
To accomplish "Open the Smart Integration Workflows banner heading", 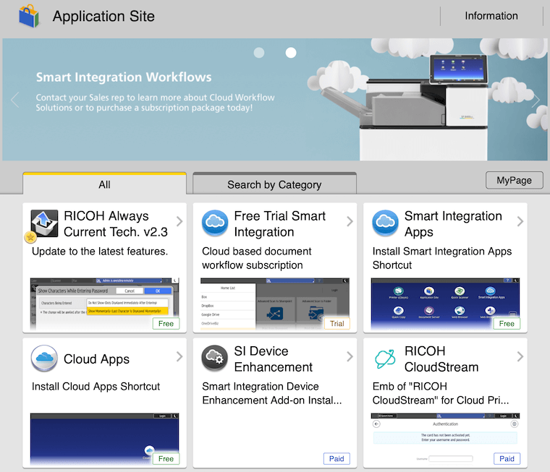I will click(x=124, y=77).
